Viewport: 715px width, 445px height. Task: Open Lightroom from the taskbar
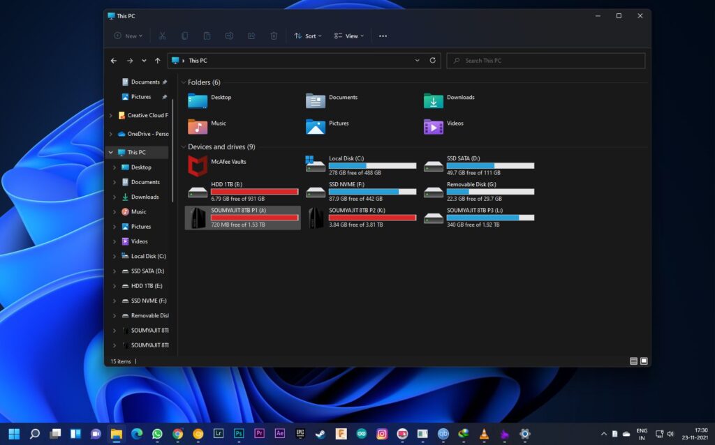click(219, 434)
